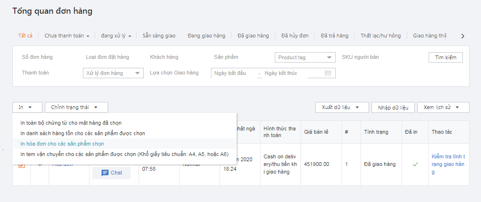481x202 pixels.
Task: Switch to the Sẵn sàng giao tab
Action: [x=159, y=36]
